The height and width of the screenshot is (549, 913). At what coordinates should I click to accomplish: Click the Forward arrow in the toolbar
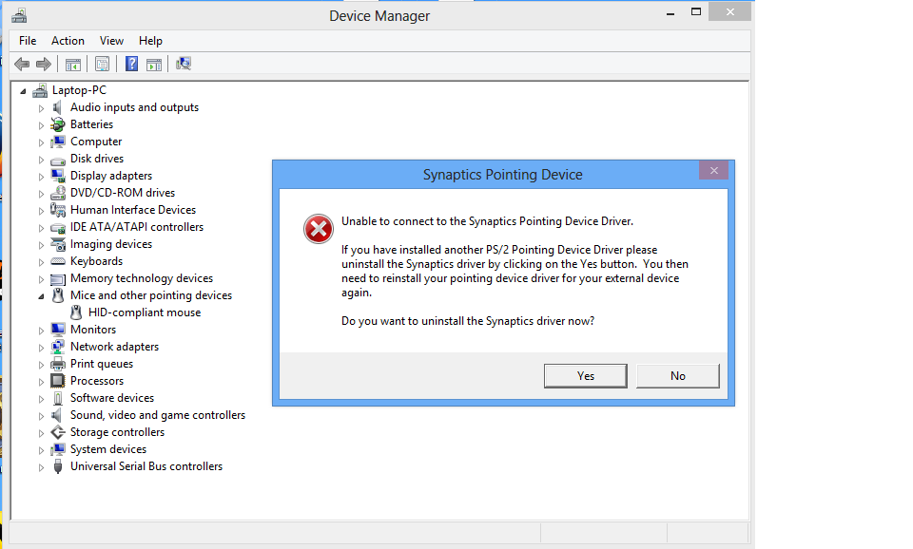tap(44, 64)
